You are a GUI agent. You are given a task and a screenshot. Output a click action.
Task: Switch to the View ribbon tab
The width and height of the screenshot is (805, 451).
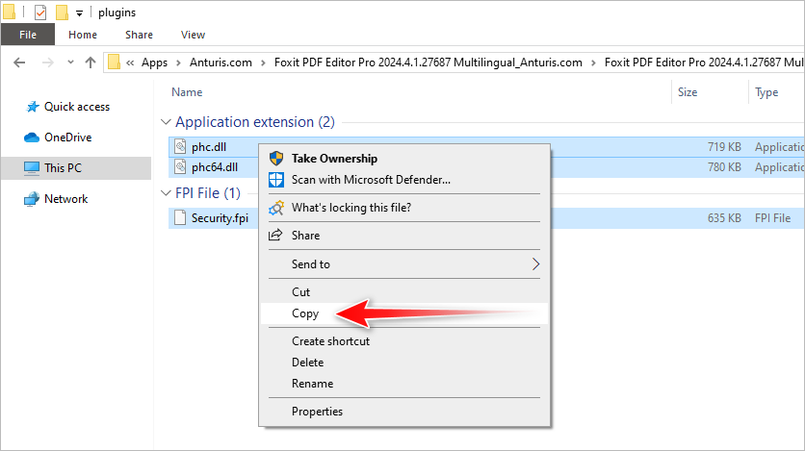[193, 35]
